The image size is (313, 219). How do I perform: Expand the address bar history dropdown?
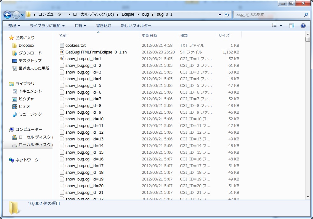220,15
